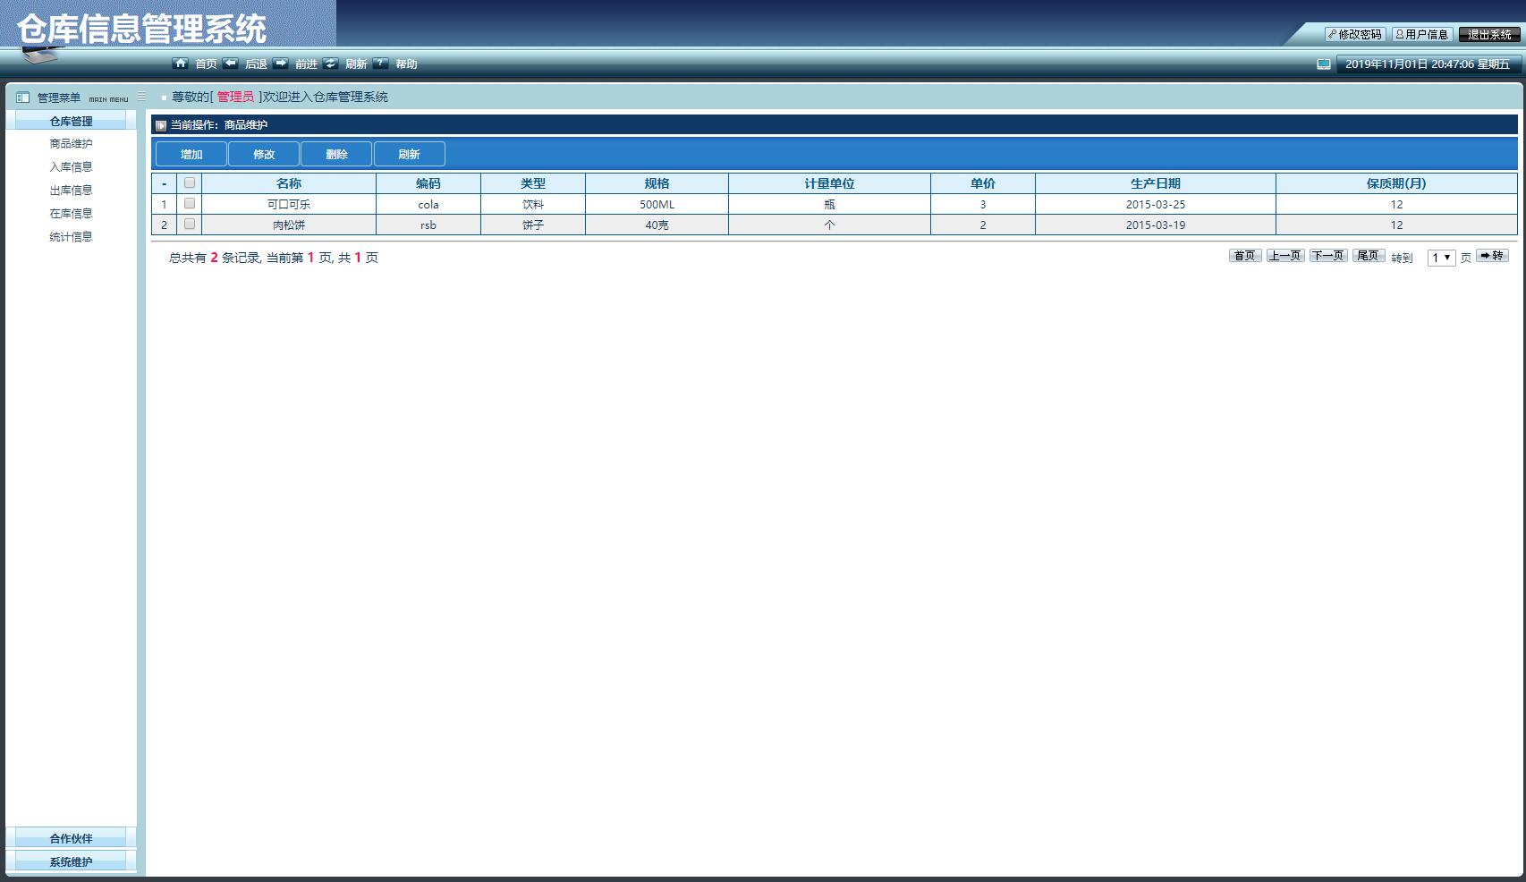
Task: Click the 编码 column header
Action: point(428,183)
